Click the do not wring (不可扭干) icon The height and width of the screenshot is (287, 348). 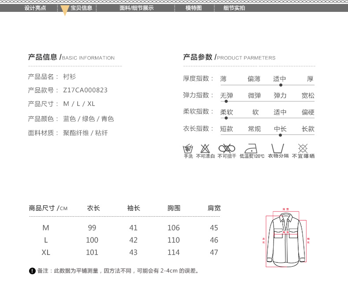tap(227, 148)
